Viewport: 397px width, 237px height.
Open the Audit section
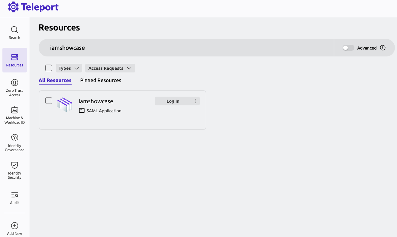[14, 198]
